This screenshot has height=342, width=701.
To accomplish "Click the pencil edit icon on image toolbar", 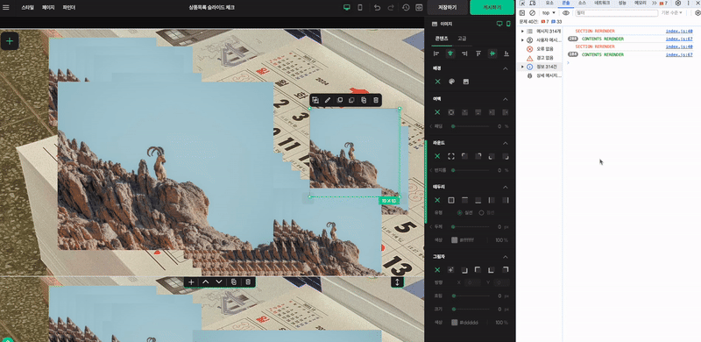I will pyautogui.click(x=327, y=100).
